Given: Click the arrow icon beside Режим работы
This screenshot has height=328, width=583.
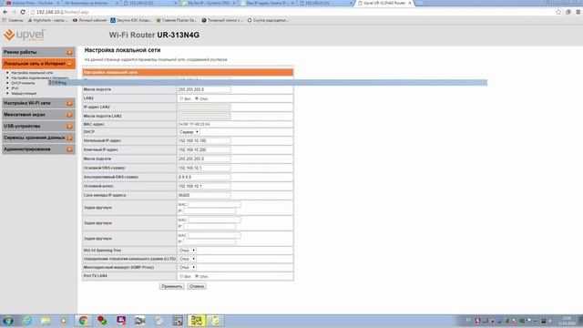Looking at the screenshot, I should click(69, 53).
